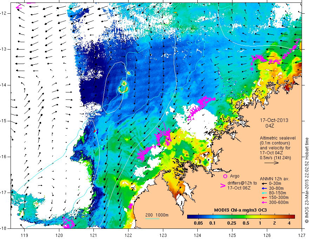
Task: Click the longitude axis label '125'
Action: coord(232,235)
